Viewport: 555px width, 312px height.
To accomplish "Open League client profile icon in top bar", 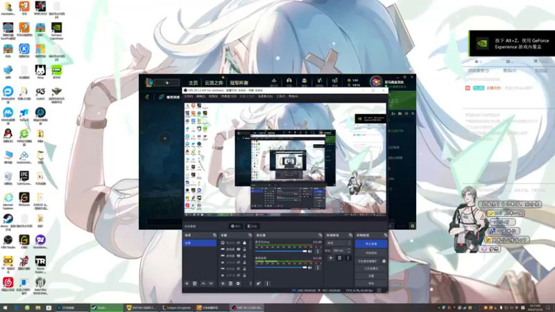I will click(x=289, y=82).
